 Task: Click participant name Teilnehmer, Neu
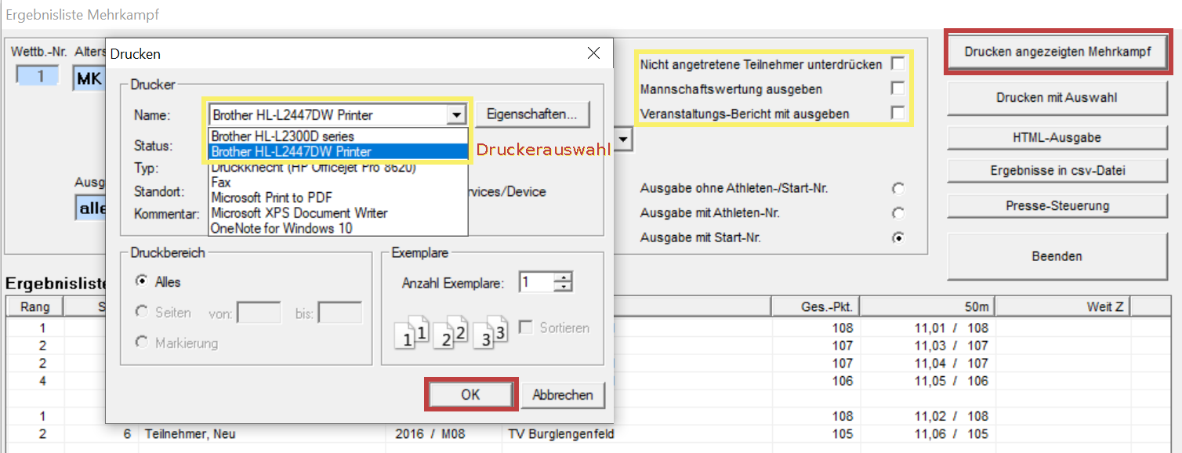pyautogui.click(x=190, y=433)
